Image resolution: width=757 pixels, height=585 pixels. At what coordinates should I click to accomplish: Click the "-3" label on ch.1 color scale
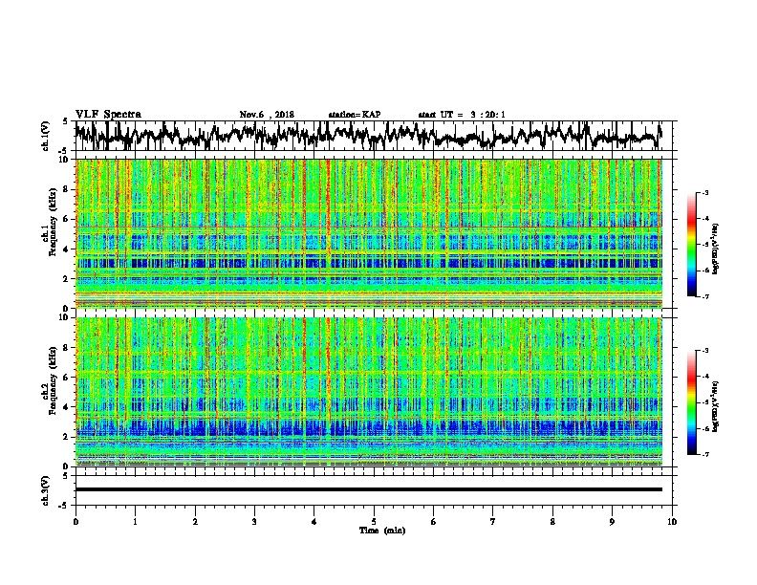click(x=704, y=192)
